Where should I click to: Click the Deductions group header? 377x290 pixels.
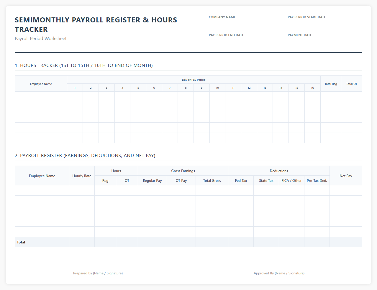[x=279, y=171]
